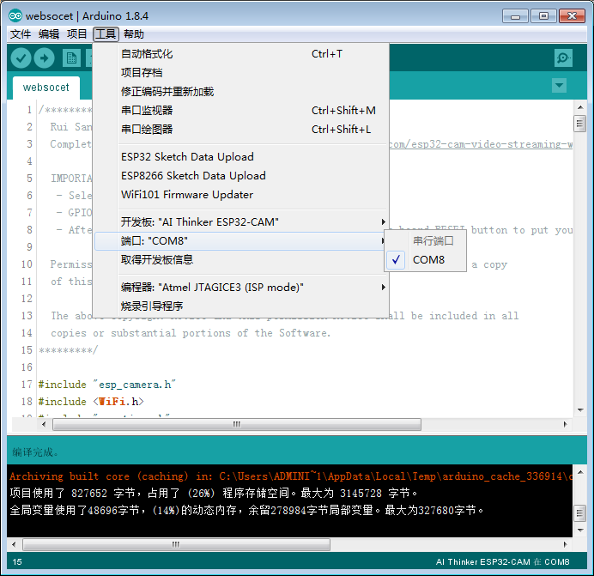Click console vertical scrollbar down arrow
This screenshot has height=576, width=594.
pyautogui.click(x=580, y=531)
